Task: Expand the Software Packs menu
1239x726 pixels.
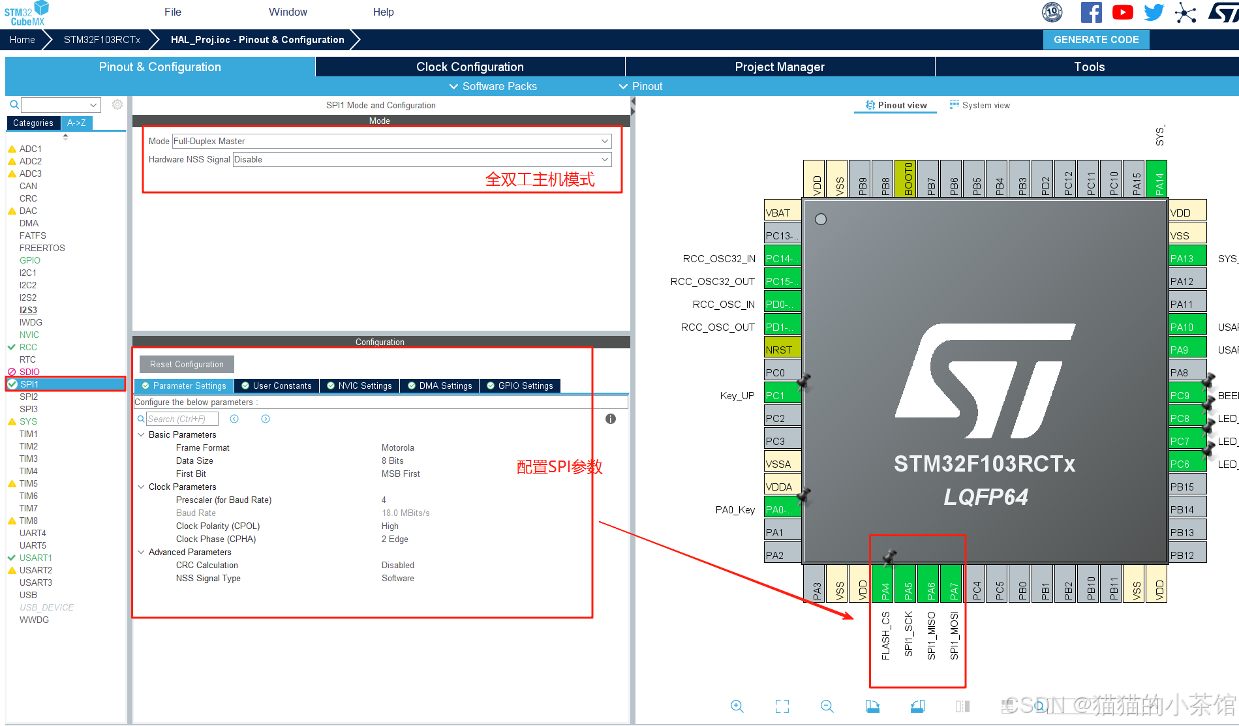Action: 493,86
